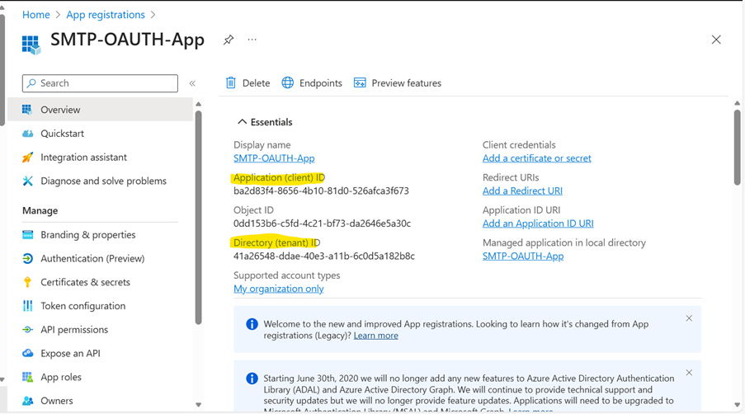This screenshot has width=745, height=414.
Task: Click the API permissions icon
Action: (x=27, y=330)
